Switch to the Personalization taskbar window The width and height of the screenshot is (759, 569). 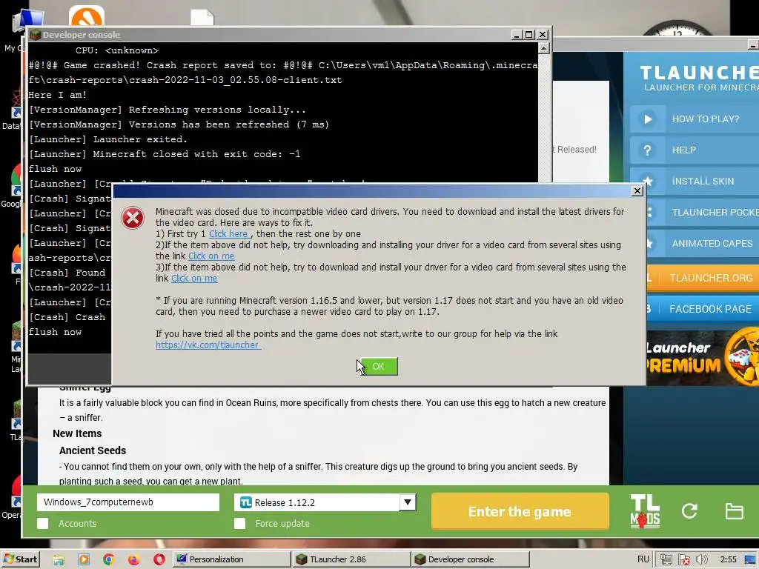(x=231, y=559)
